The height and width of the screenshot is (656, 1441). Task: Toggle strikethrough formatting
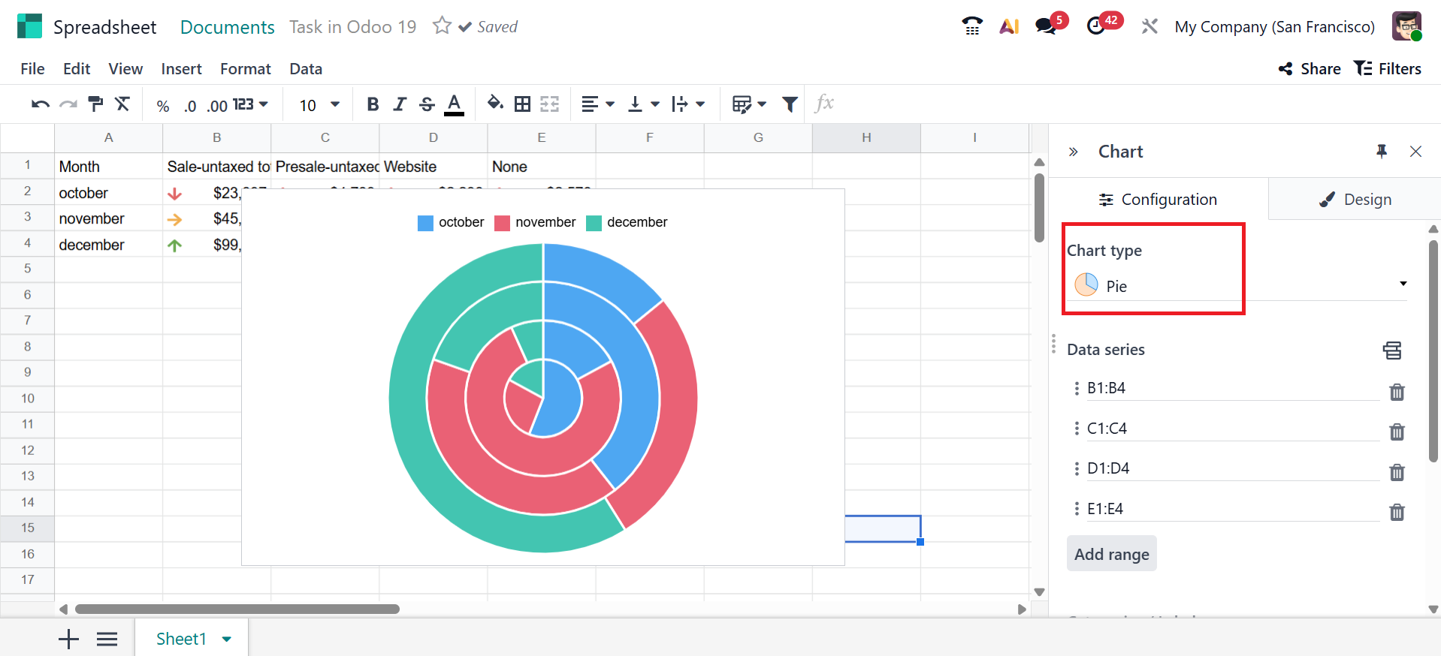(427, 104)
